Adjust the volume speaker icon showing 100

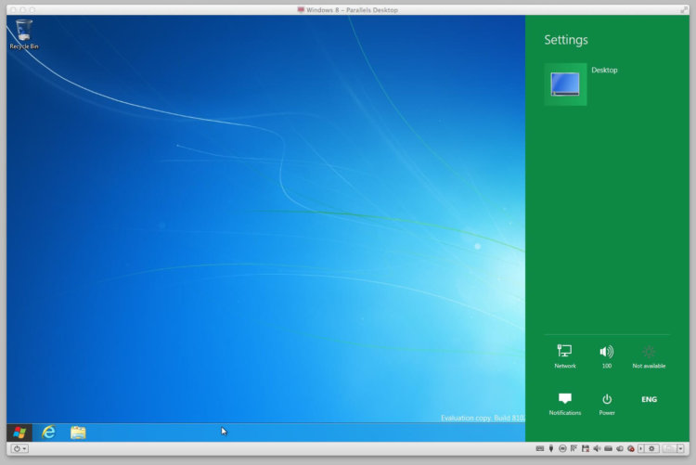click(606, 356)
